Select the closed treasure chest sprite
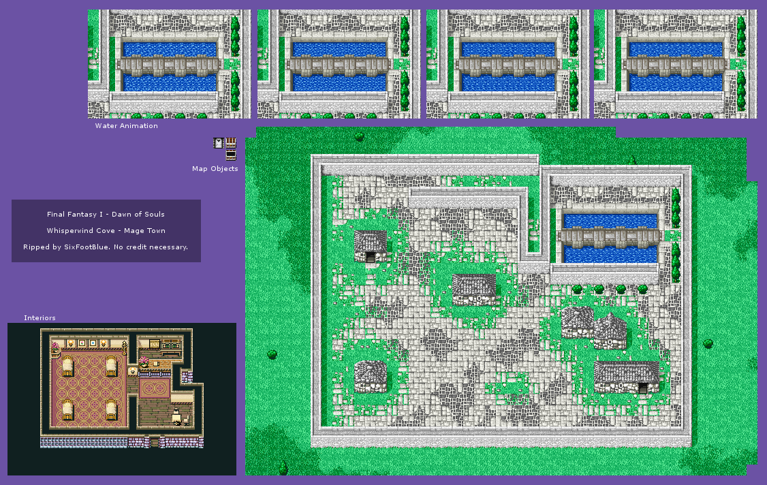Image resolution: width=767 pixels, height=485 pixels. pyautogui.click(x=231, y=143)
